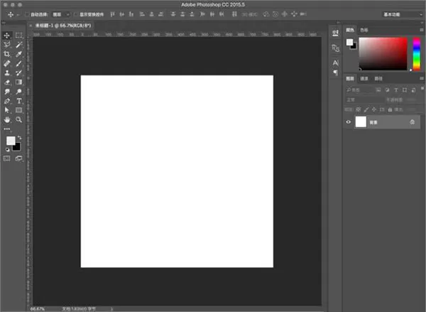Screen dimensions: 426x312
Task: Enable the 显示变换控件 checkbox
Action: pyautogui.click(x=76, y=14)
